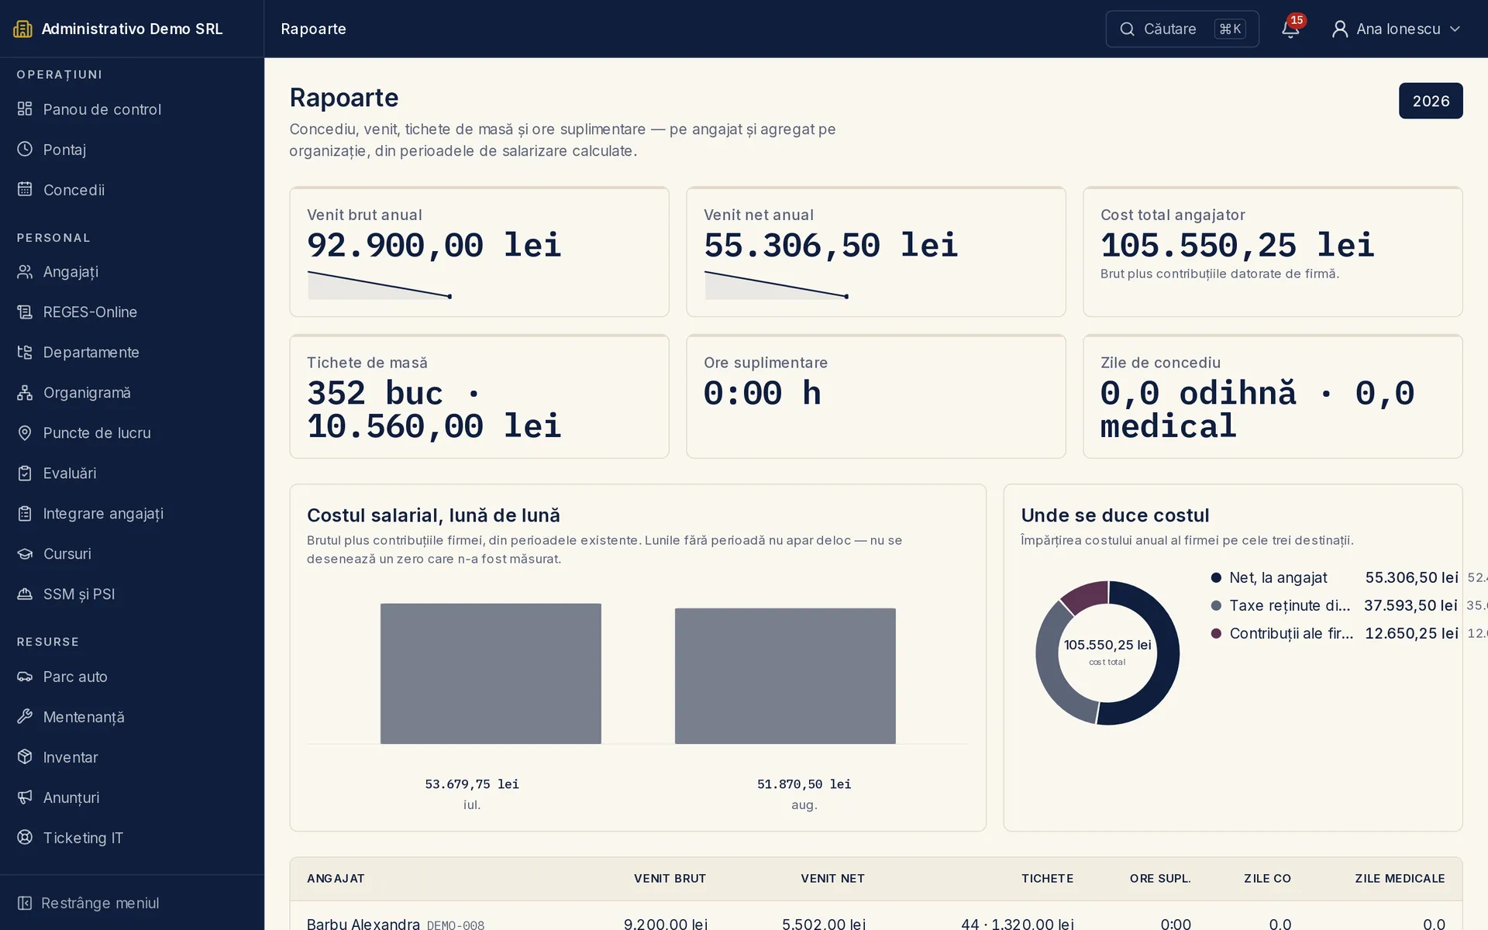Click the Angajați people icon

coord(25,272)
